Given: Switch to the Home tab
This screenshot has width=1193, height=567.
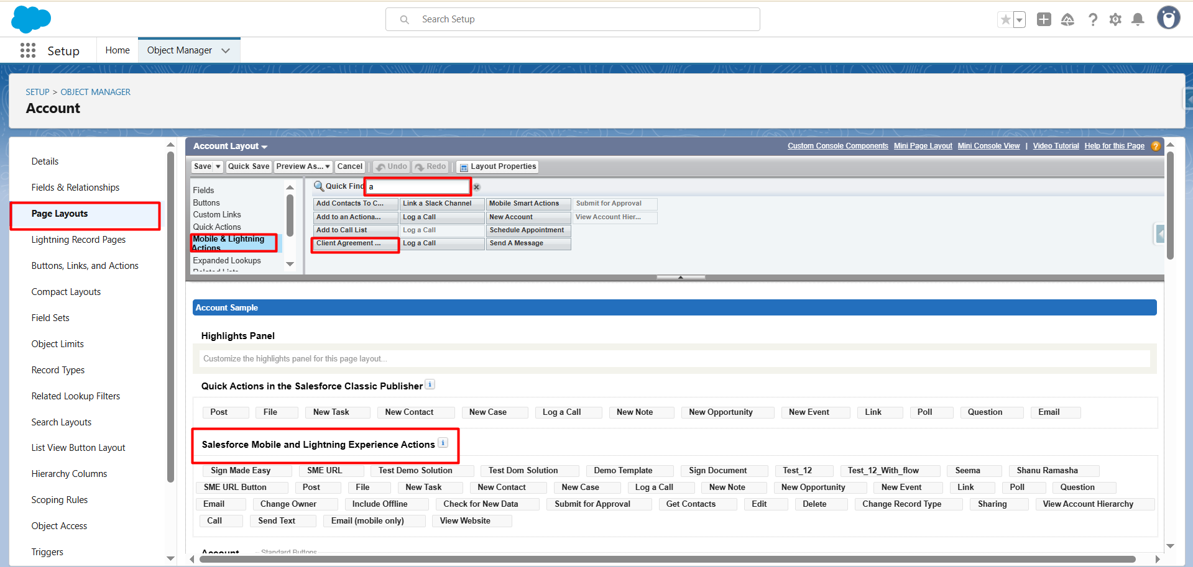Looking at the screenshot, I should pos(117,50).
